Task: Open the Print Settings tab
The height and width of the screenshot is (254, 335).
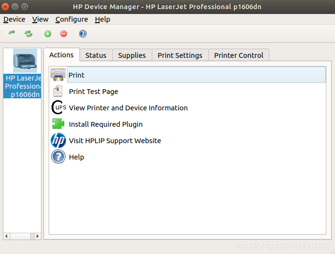Action: pos(180,55)
